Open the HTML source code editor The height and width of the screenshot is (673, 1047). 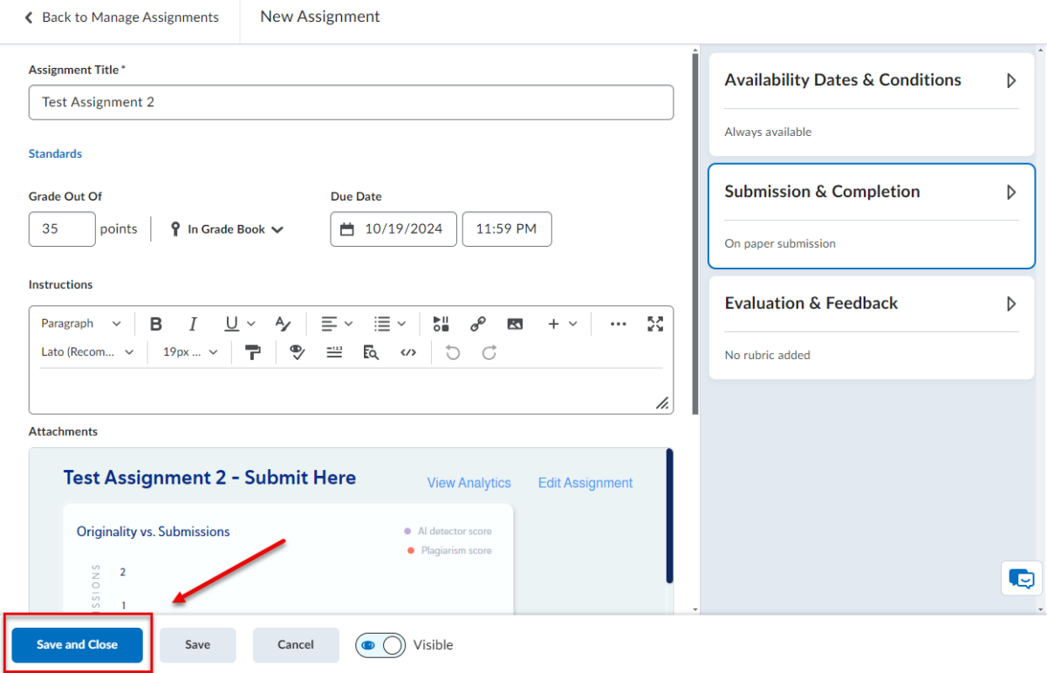pos(408,352)
